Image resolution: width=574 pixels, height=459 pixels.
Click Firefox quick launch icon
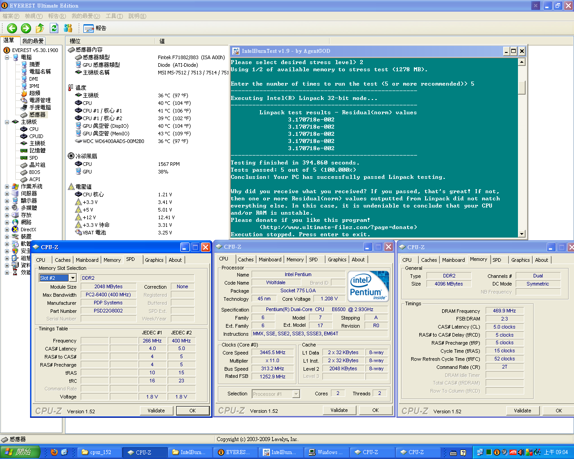point(54,452)
